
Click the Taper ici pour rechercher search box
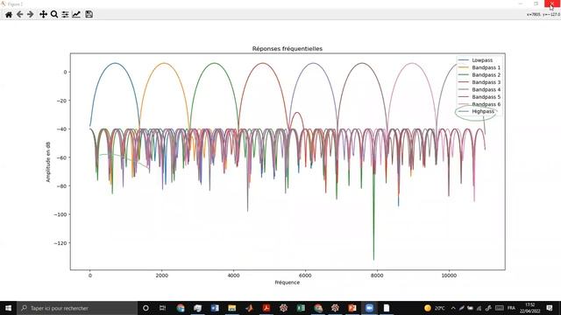point(77,308)
